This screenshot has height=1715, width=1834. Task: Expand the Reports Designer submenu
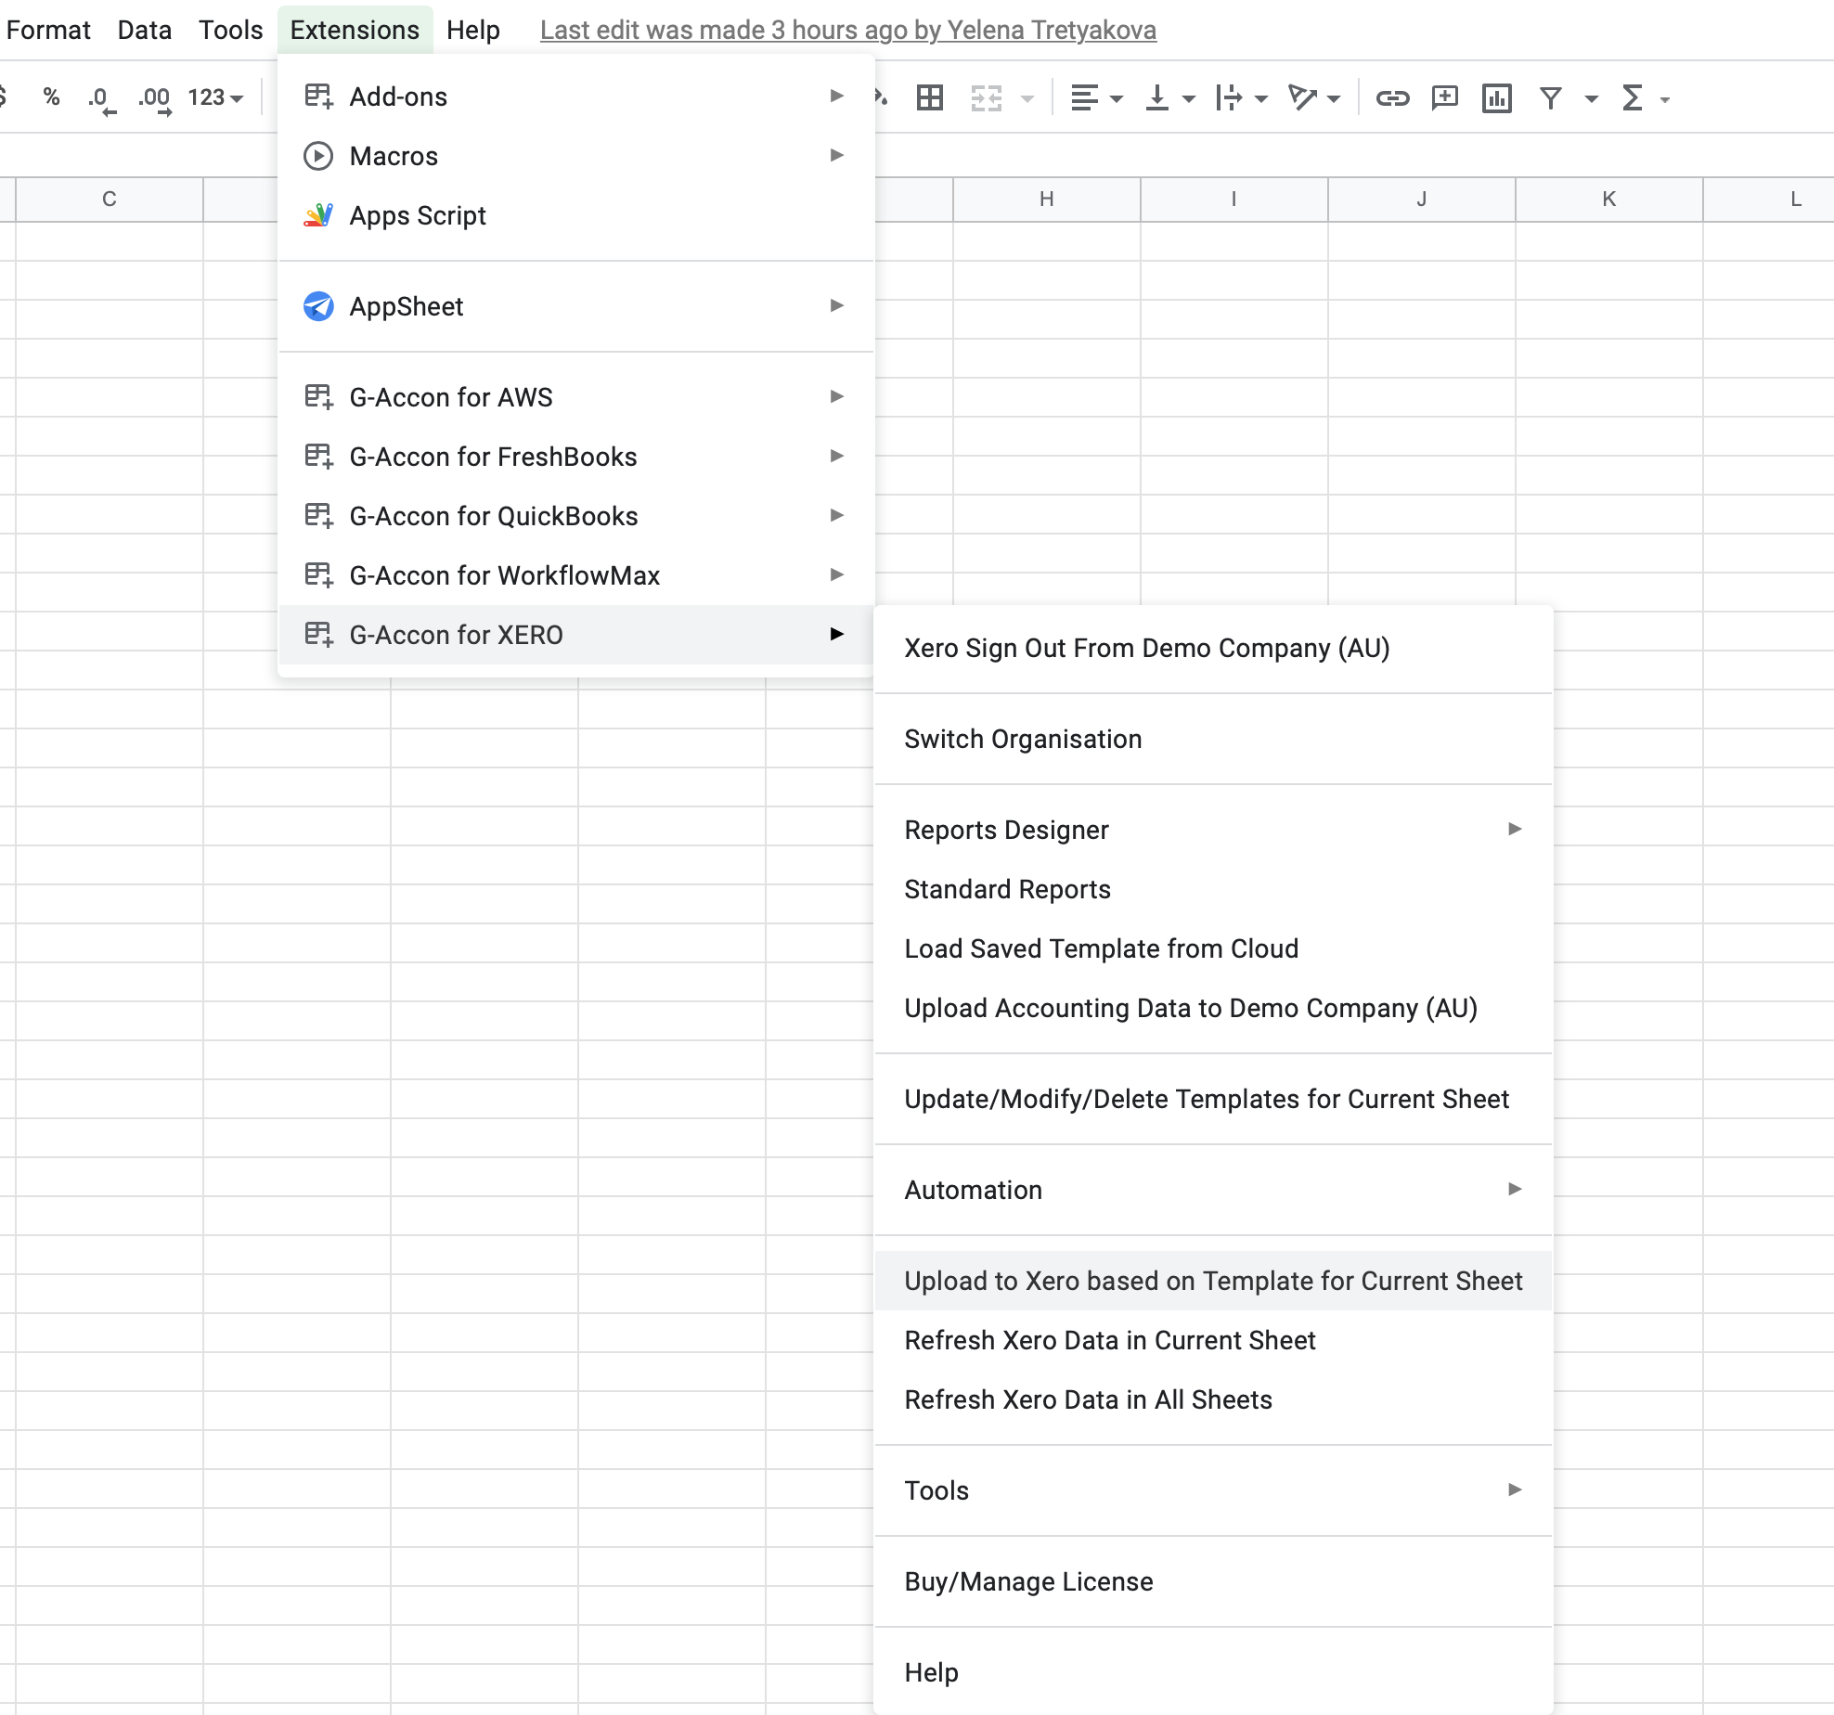pyautogui.click(x=1212, y=830)
